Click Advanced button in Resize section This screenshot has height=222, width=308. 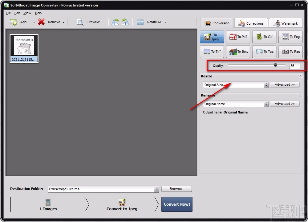284,84
